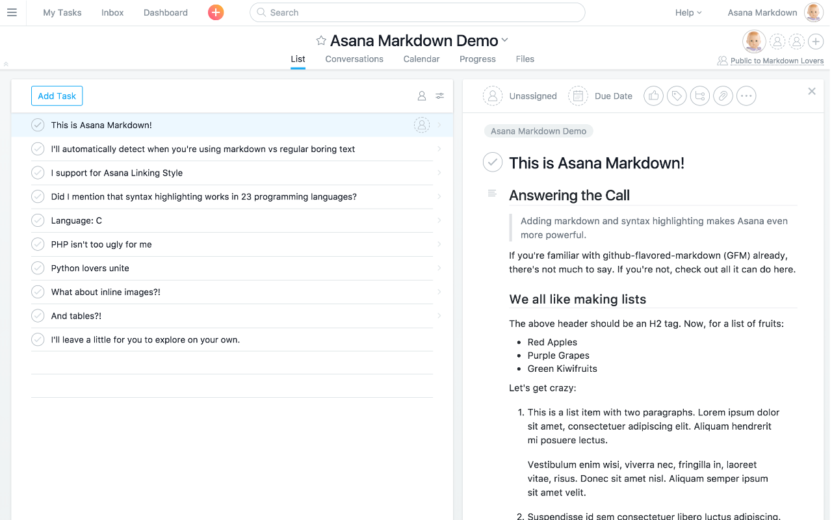Open the 'Public to Markdown Lovers' link
This screenshot has width=832, height=520.
(x=776, y=60)
